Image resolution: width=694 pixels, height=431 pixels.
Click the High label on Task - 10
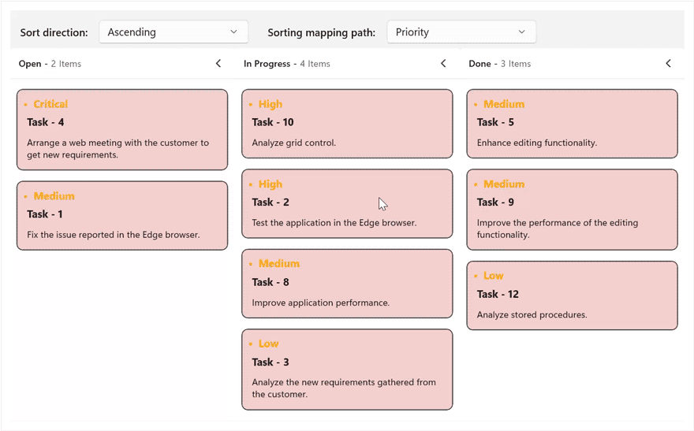click(271, 104)
